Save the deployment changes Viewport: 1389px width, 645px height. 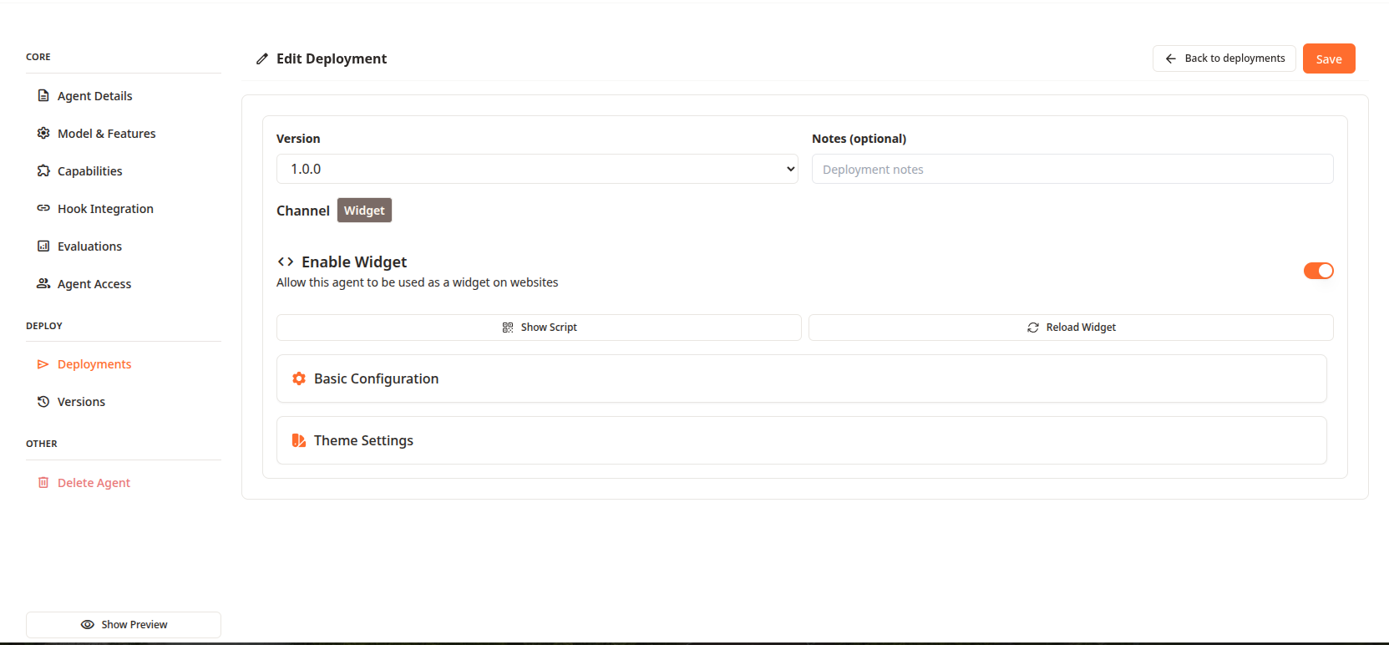point(1328,58)
